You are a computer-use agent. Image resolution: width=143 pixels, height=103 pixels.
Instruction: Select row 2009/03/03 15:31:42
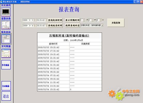pyautogui.click(x=70, y=47)
